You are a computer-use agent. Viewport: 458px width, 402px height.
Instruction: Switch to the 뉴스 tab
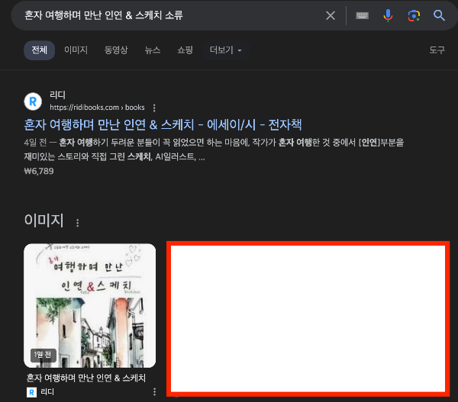coord(153,50)
